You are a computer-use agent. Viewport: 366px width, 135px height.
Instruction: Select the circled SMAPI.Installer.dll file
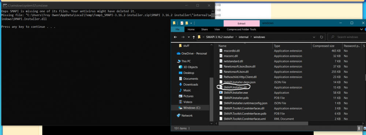(x=235, y=87)
